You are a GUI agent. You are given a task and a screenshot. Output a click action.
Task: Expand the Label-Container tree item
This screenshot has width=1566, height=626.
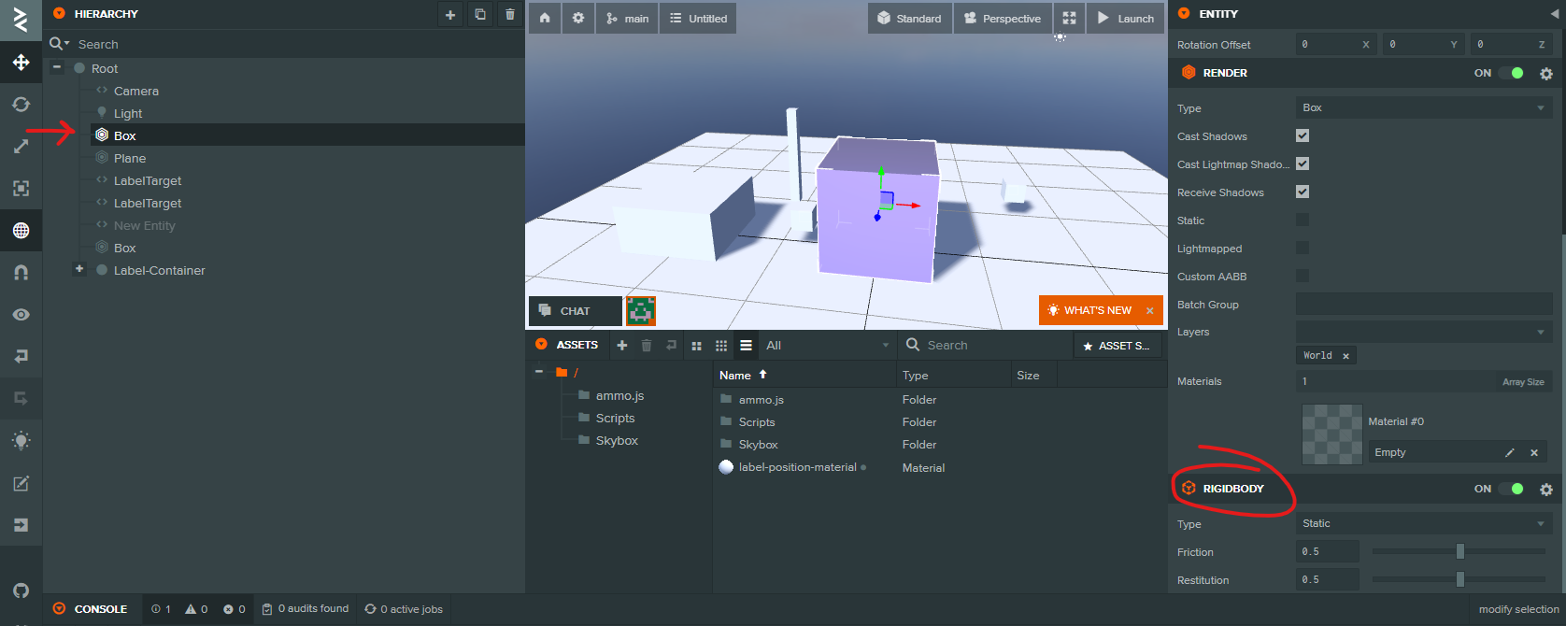click(x=79, y=269)
